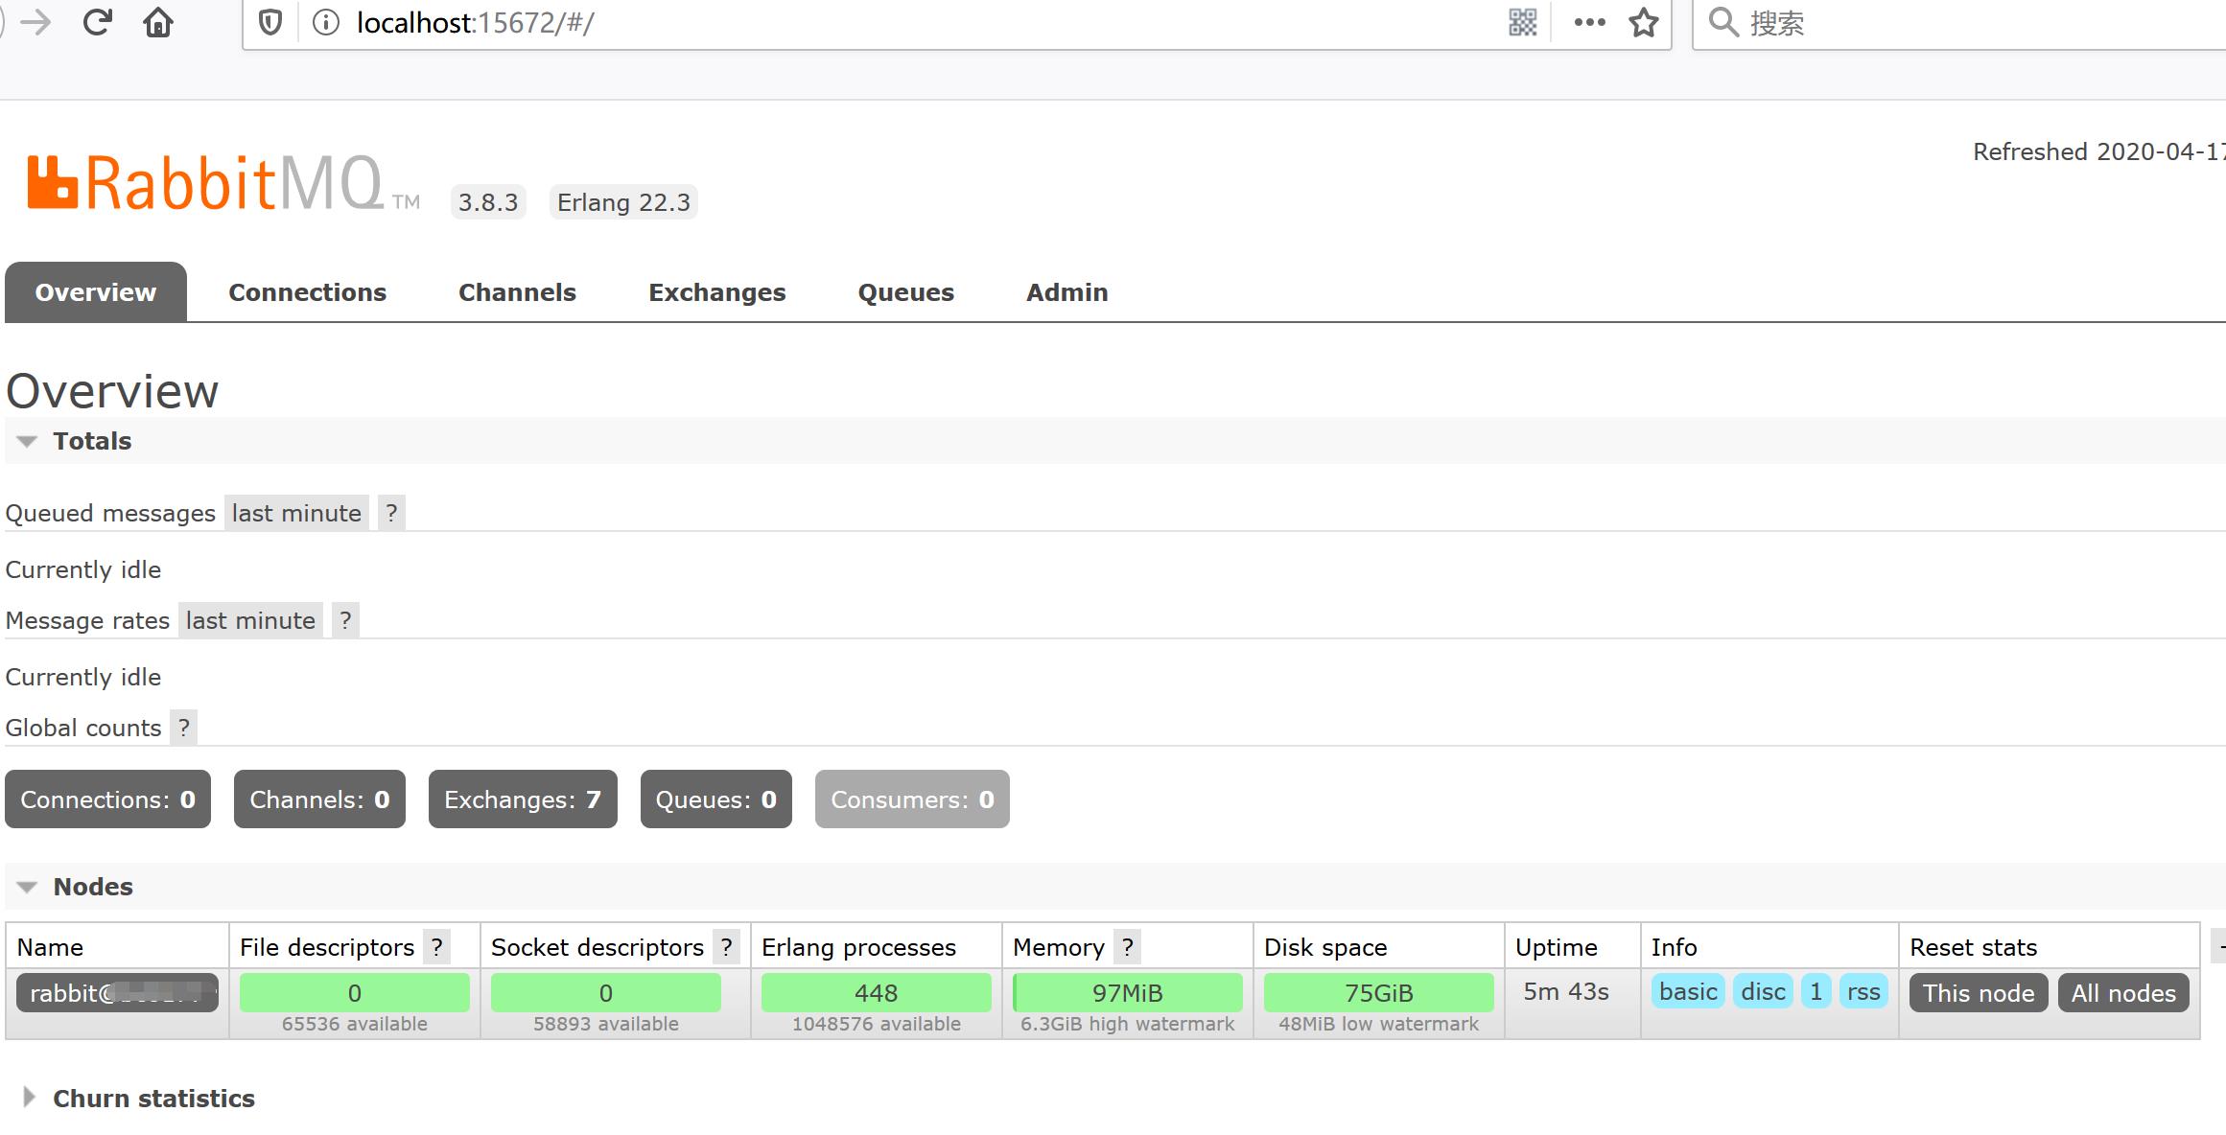This screenshot has height=1135, width=2226.
Task: Click the address bar URL localhost:15672
Action: [x=475, y=22]
